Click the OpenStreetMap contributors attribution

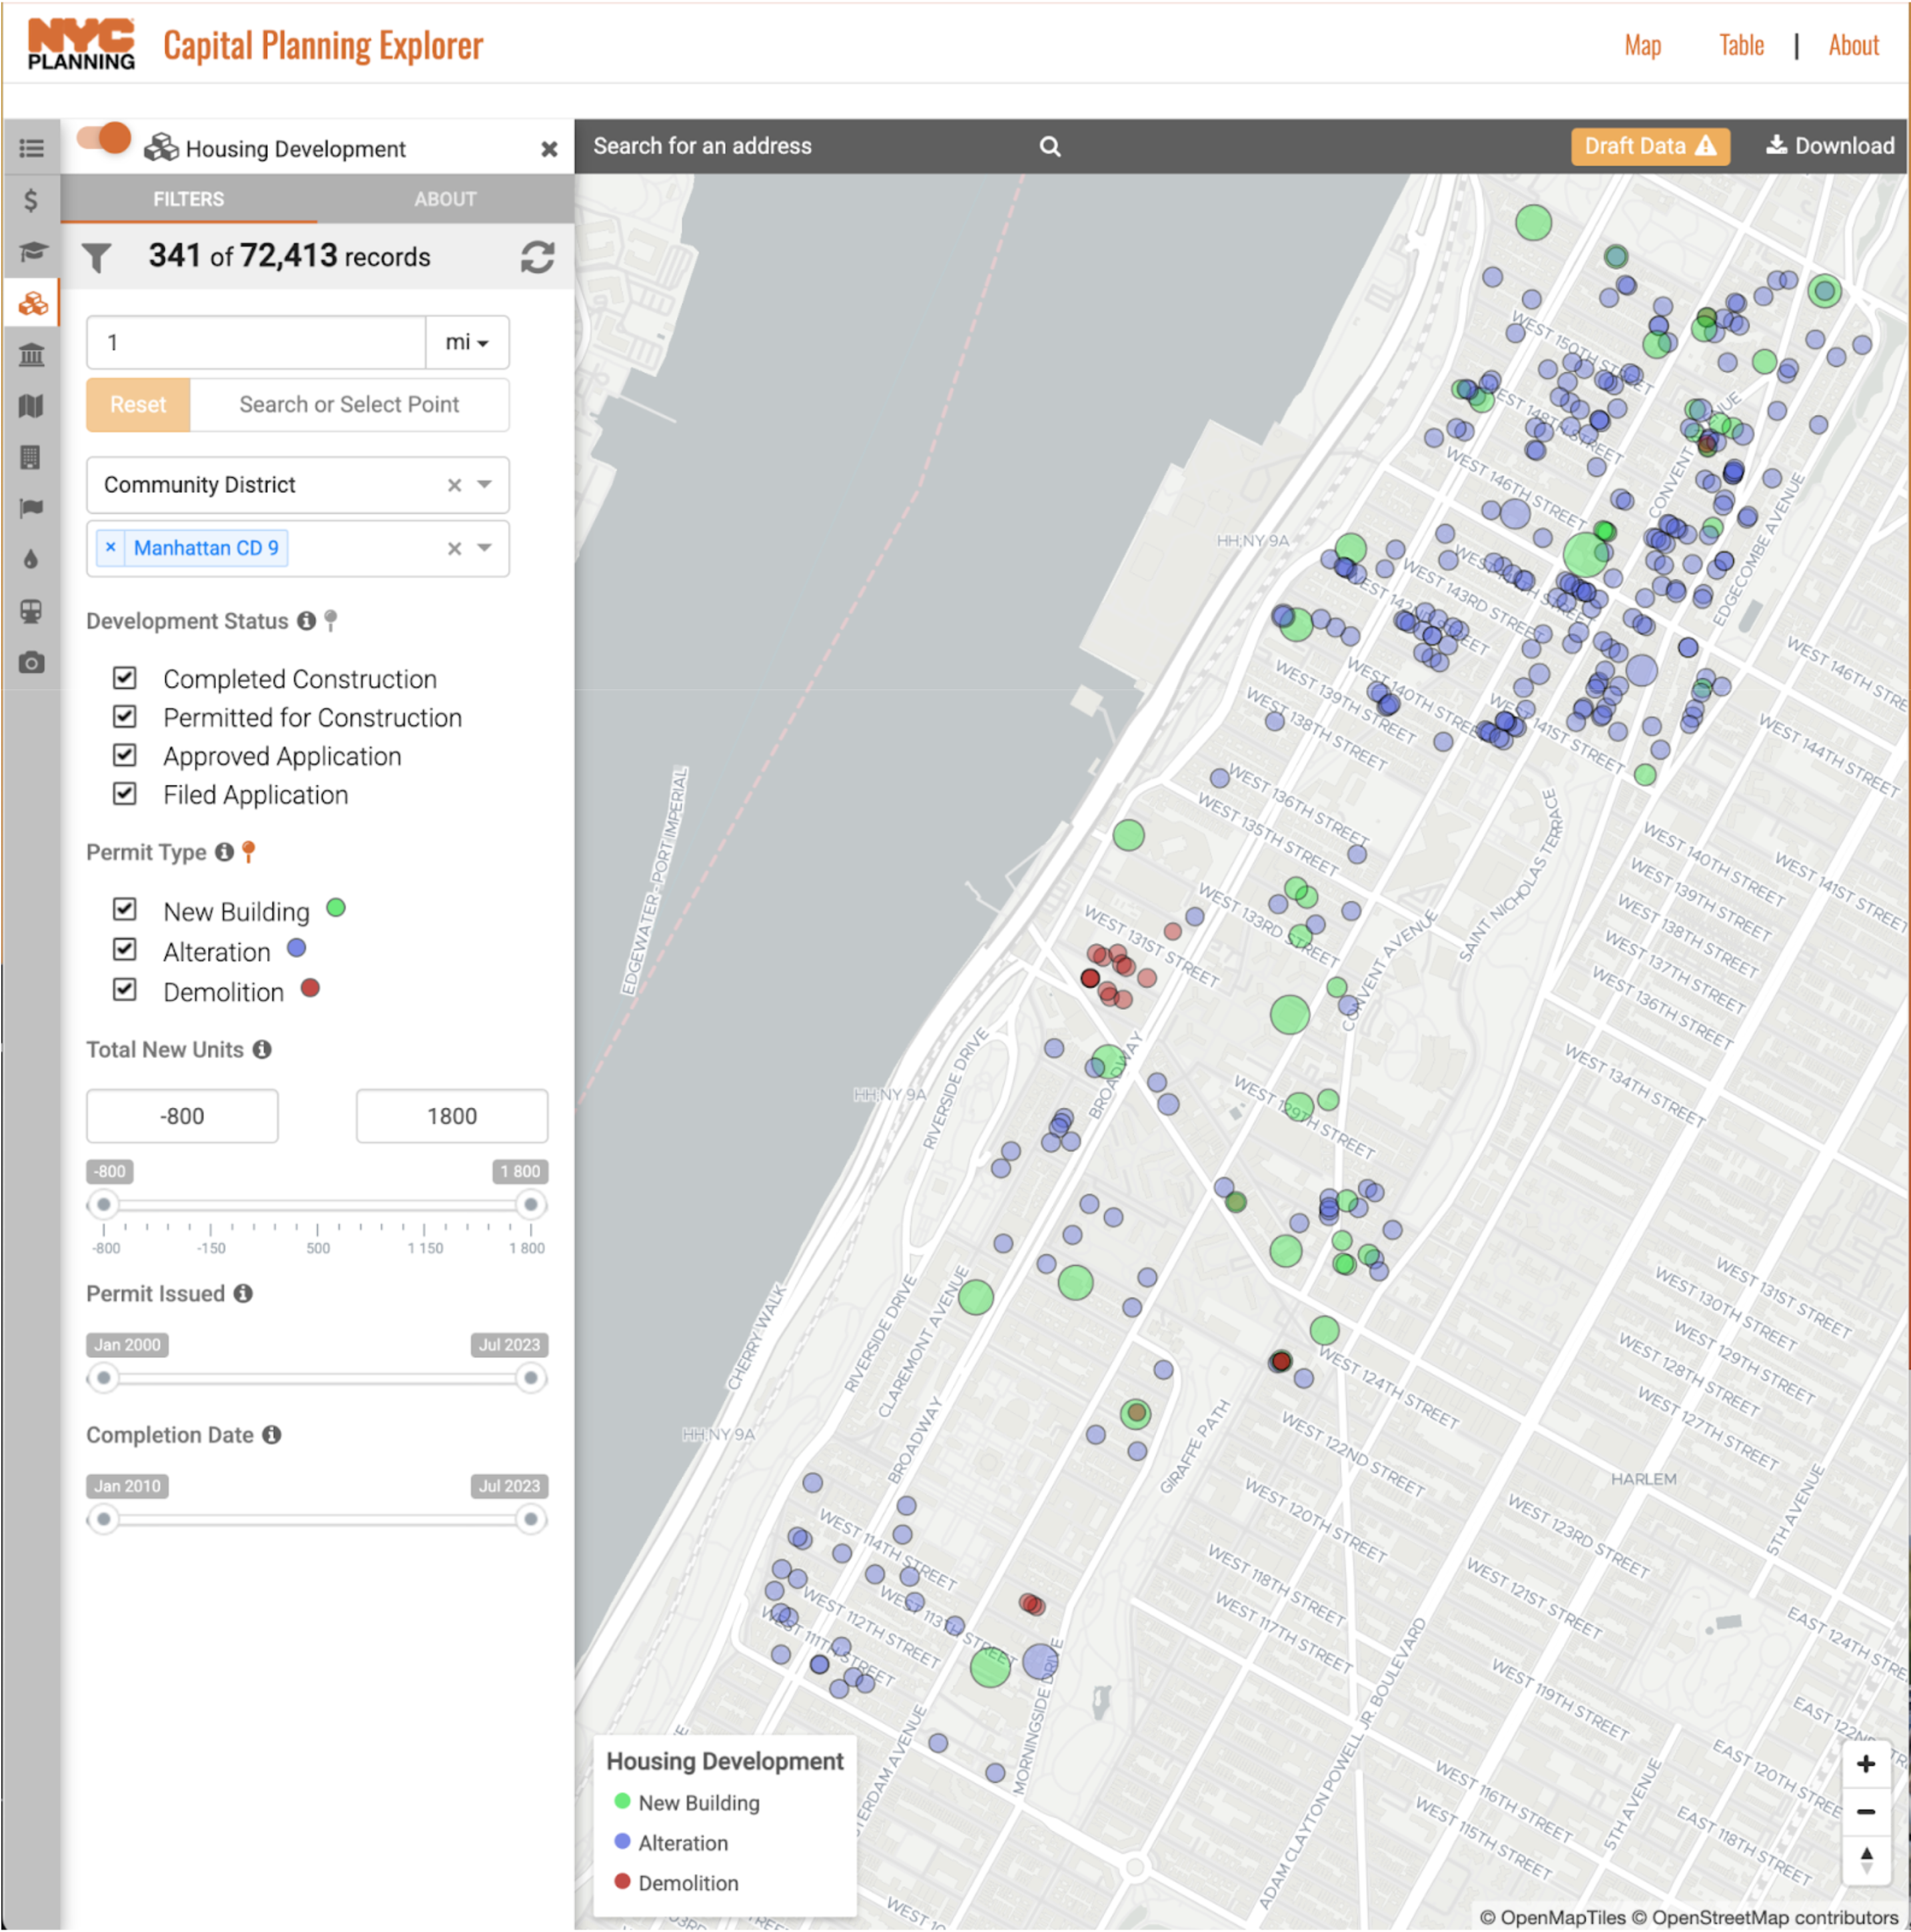pyautogui.click(x=1765, y=1917)
